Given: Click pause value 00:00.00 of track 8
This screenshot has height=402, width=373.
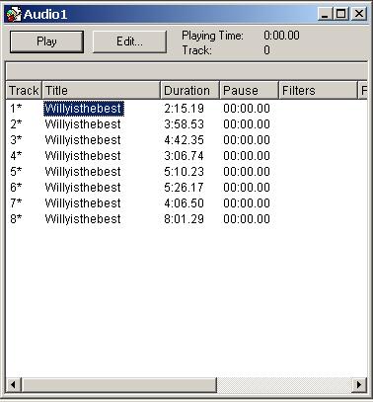Looking at the screenshot, I should click(x=247, y=219).
